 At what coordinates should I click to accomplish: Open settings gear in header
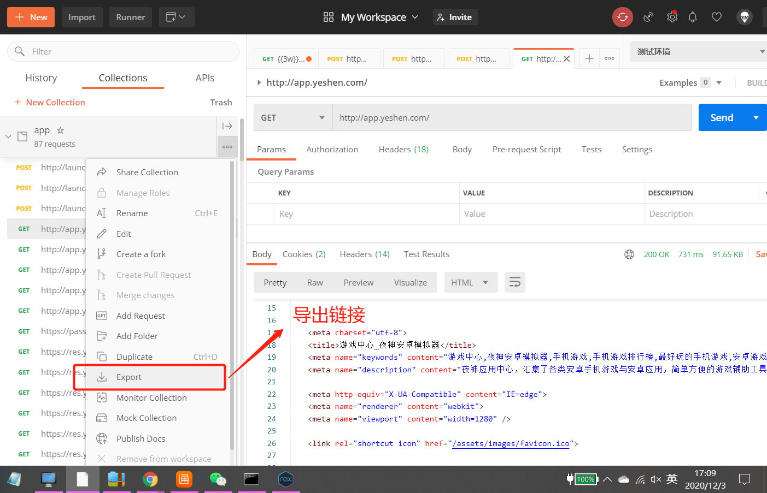click(672, 17)
